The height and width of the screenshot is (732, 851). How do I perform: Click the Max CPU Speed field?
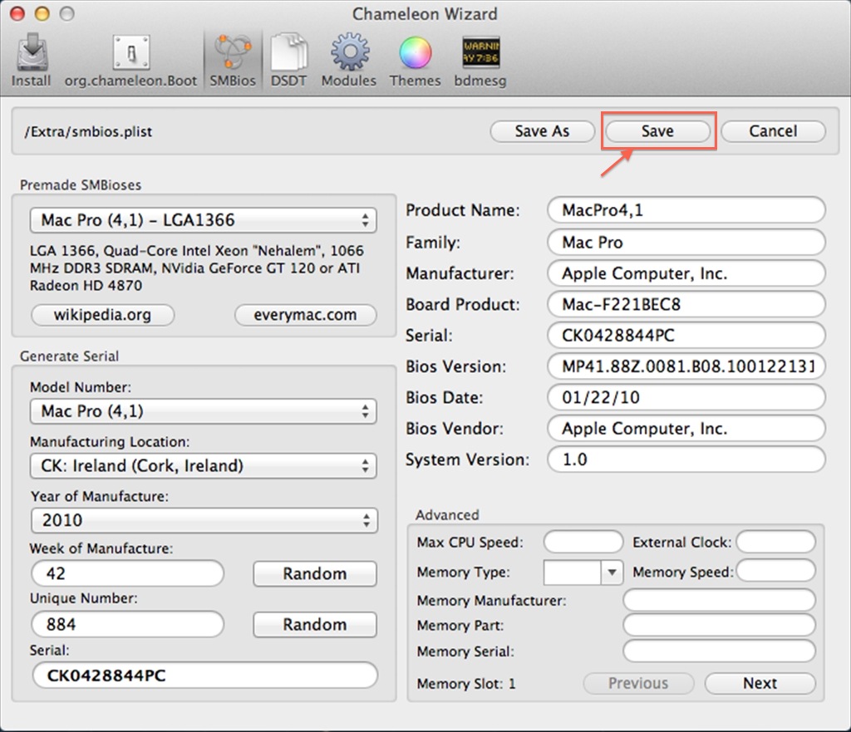coord(583,542)
